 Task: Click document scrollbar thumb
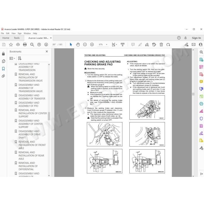(193, 94)
